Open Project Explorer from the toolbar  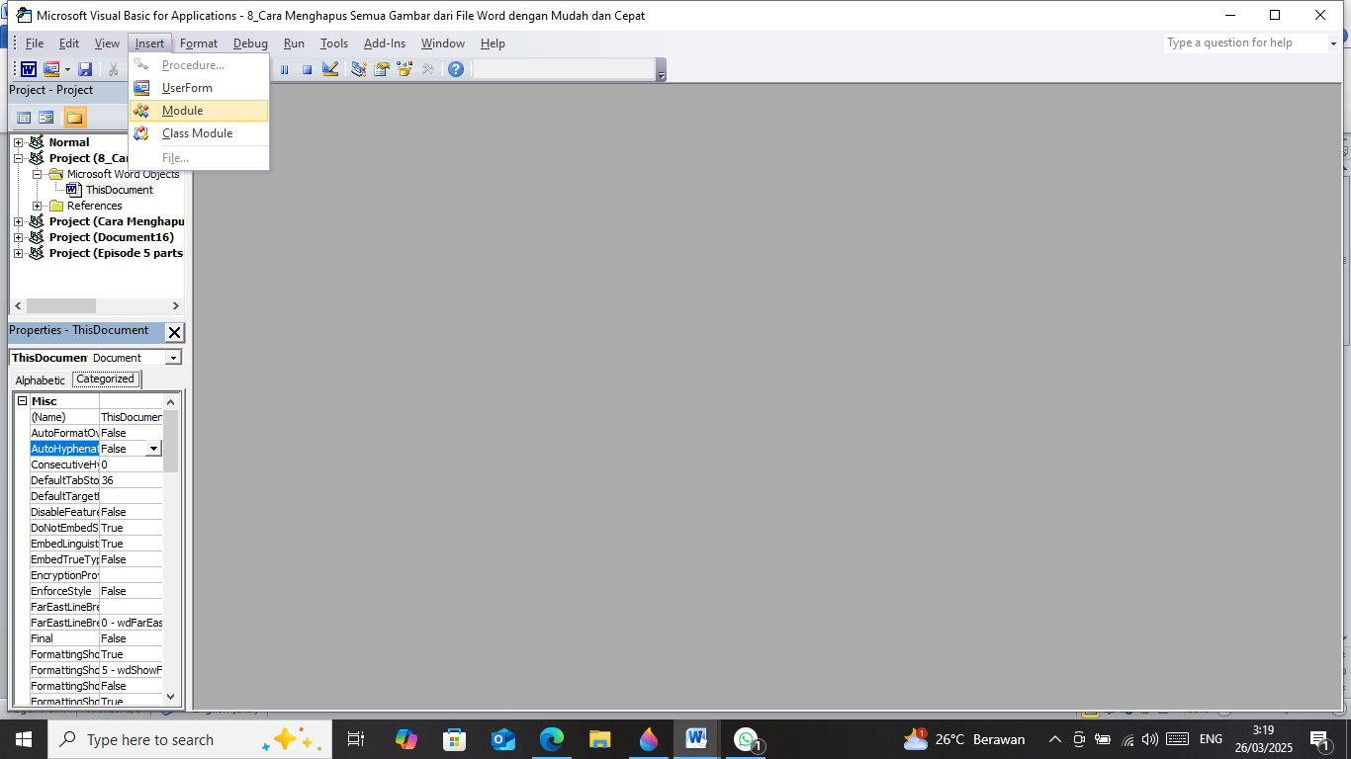tap(358, 69)
